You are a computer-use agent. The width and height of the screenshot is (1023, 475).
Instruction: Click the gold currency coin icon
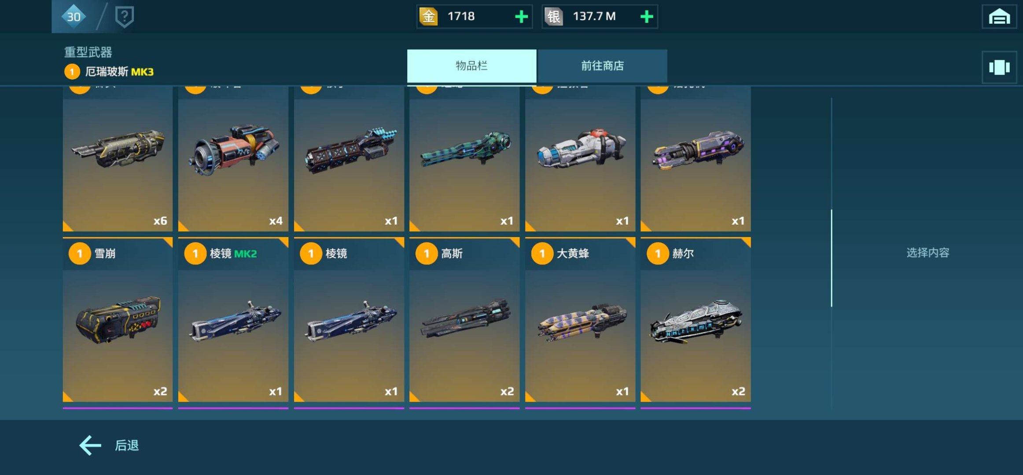(x=428, y=17)
